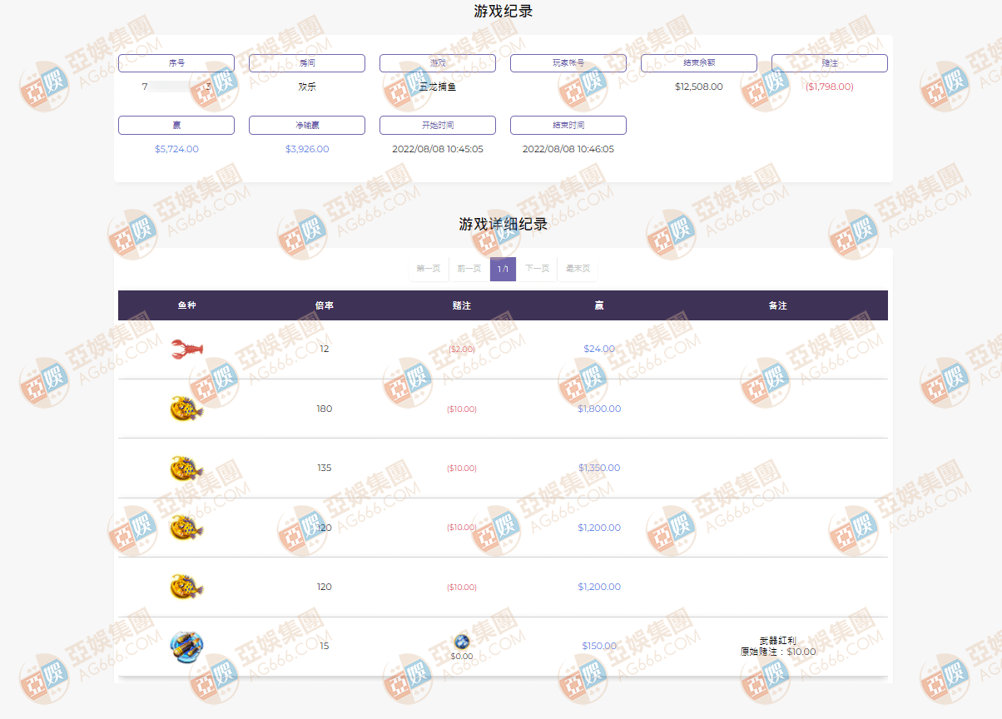
Task: Click the 结束余额 field label box
Action: click(x=699, y=63)
